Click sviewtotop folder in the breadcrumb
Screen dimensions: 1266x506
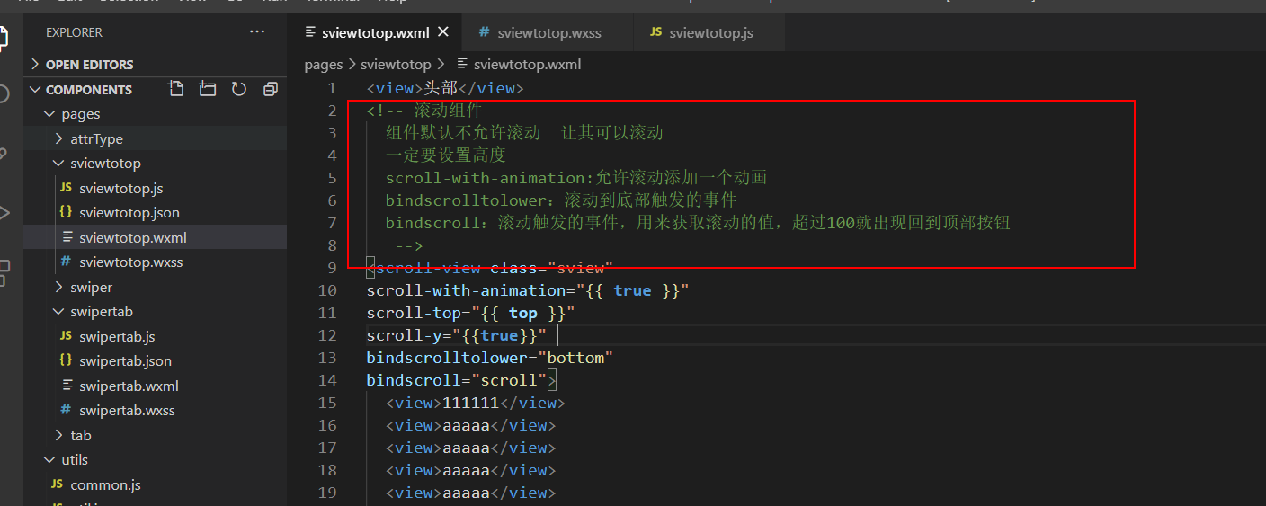click(x=396, y=65)
